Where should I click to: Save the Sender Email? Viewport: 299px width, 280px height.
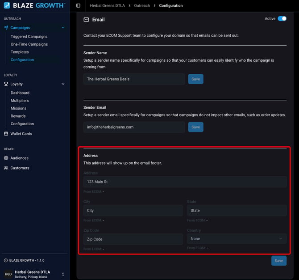coord(195,127)
